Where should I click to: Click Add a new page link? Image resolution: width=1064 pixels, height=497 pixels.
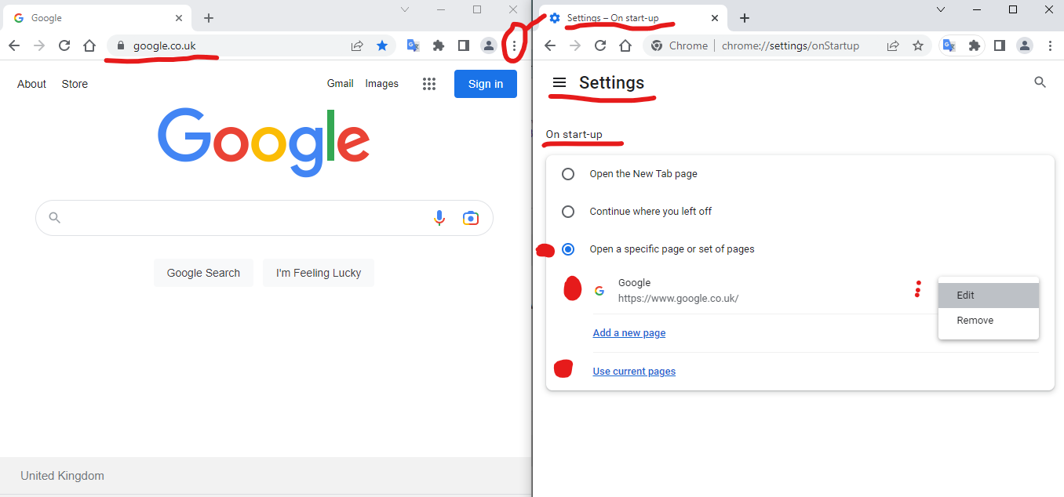[629, 333]
